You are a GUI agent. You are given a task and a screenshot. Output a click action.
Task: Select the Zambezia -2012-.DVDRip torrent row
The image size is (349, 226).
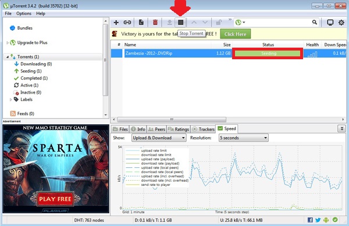click(229, 53)
